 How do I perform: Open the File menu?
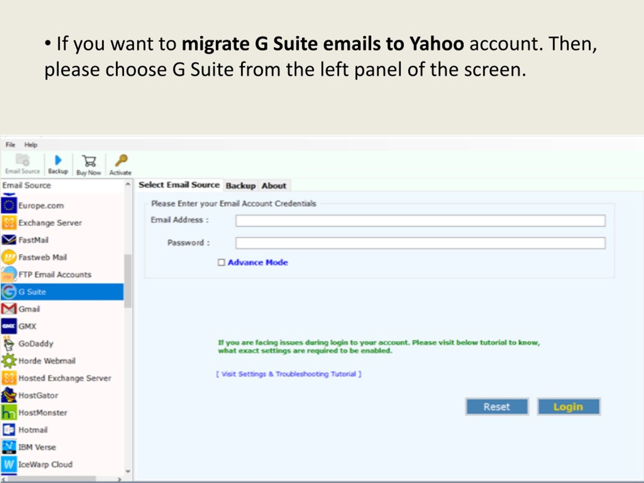[x=10, y=145]
